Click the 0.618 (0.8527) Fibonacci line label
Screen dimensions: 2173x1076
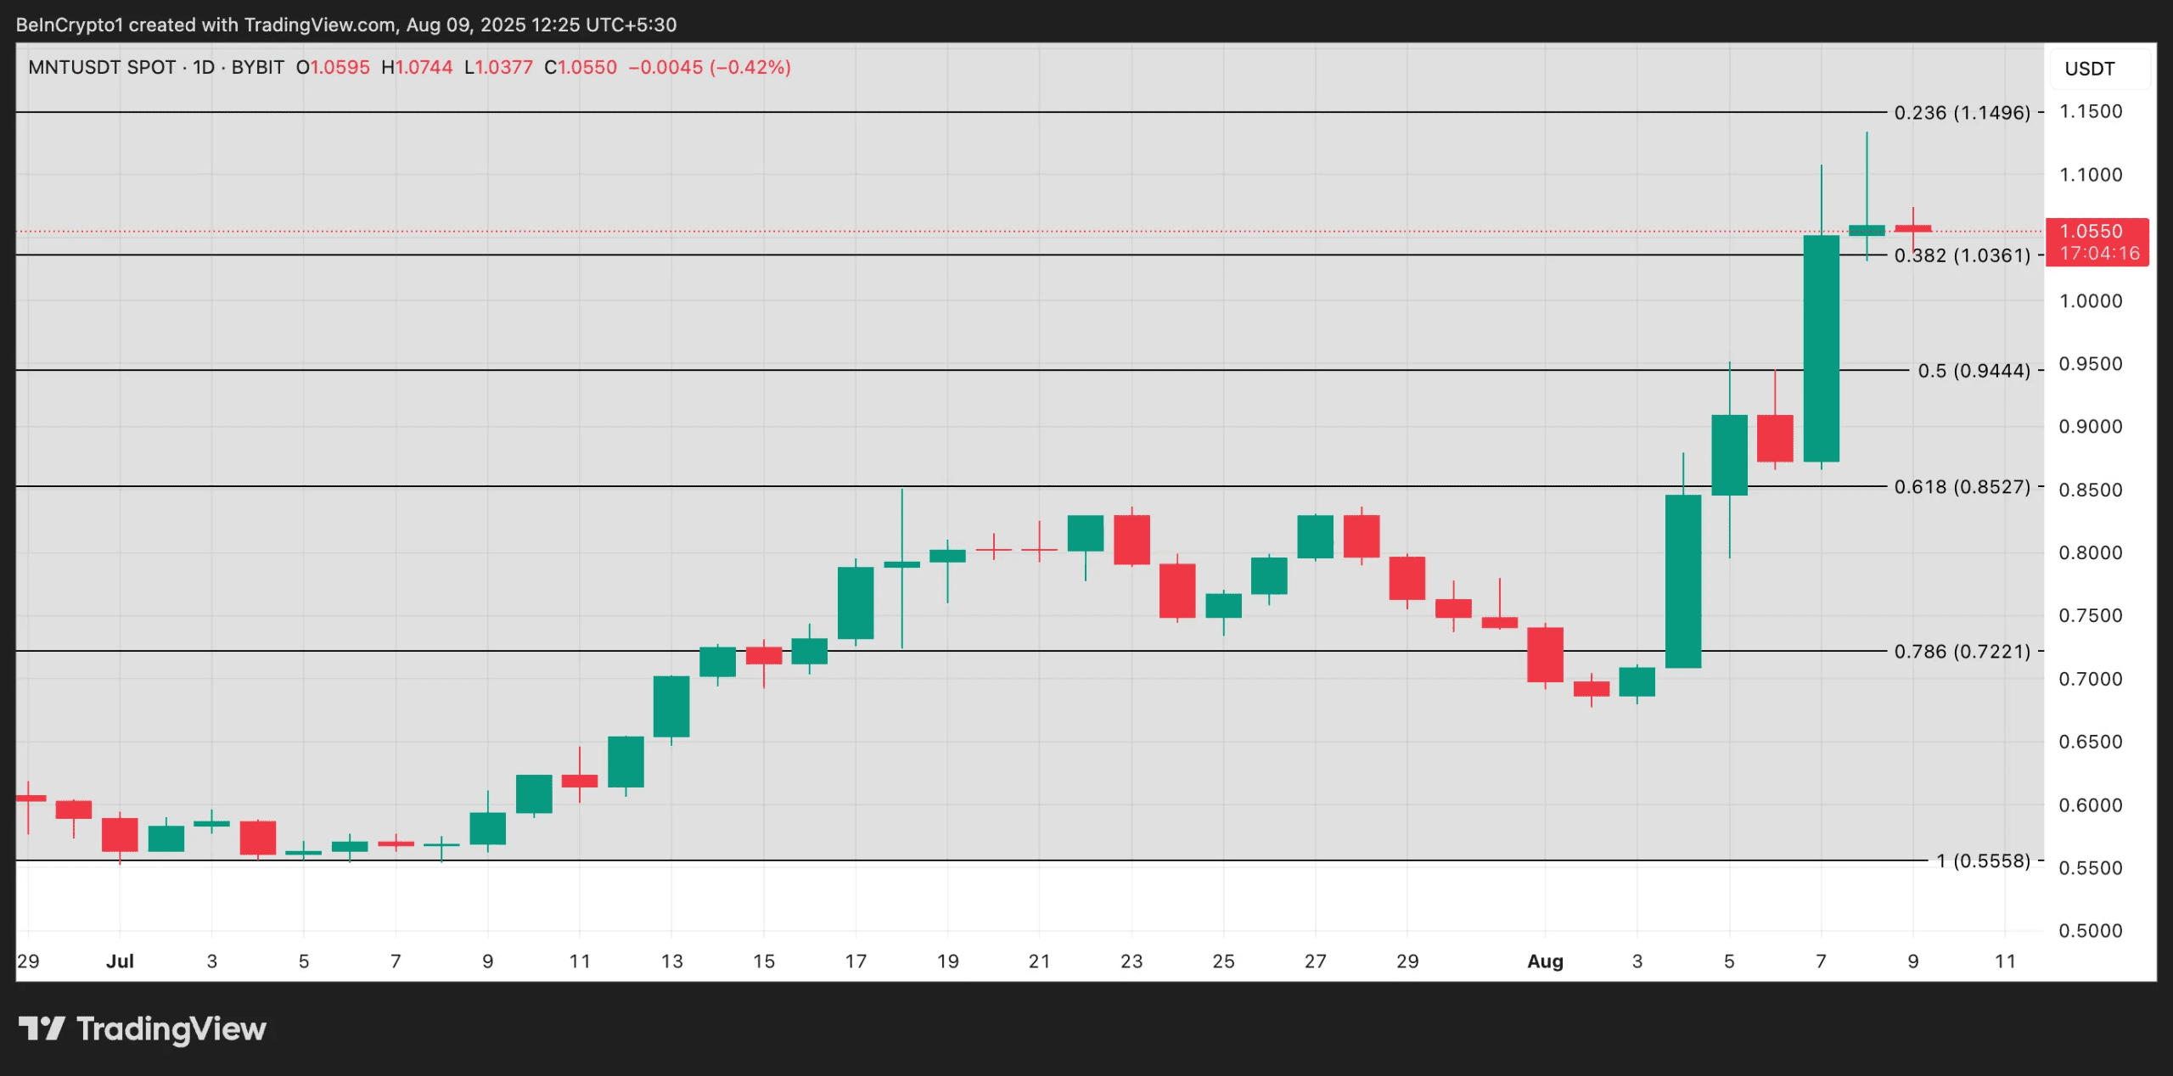click(x=1962, y=487)
